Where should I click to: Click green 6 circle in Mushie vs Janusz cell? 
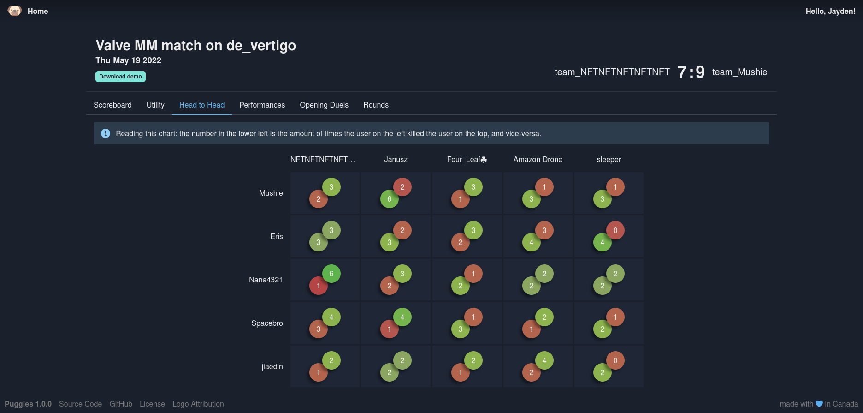tap(390, 199)
